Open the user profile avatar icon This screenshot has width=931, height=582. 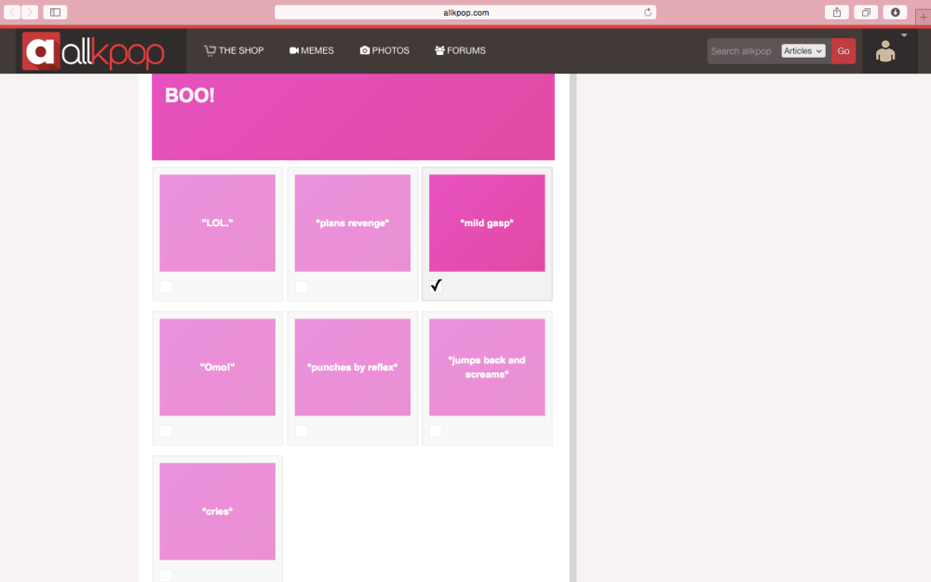click(885, 52)
